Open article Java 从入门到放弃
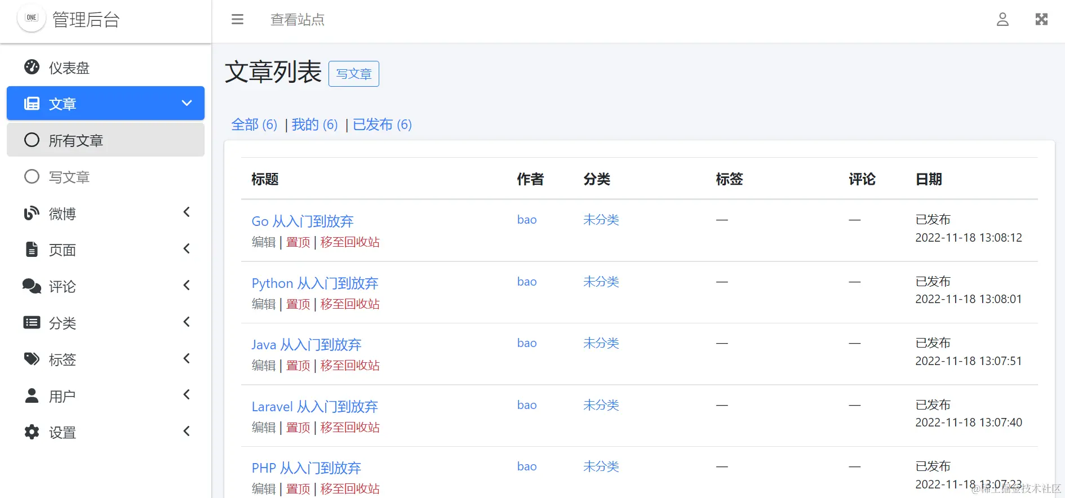 click(307, 345)
